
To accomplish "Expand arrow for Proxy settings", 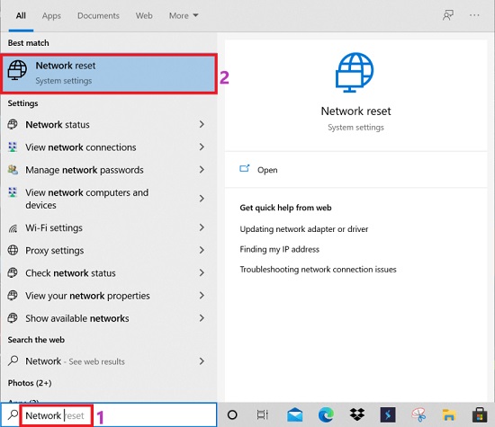I will [x=202, y=250].
